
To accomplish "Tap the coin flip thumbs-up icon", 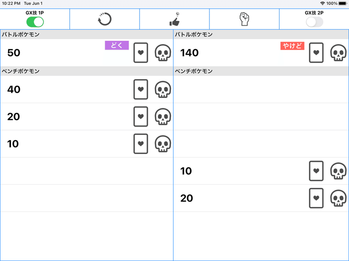I will tap(174, 19).
